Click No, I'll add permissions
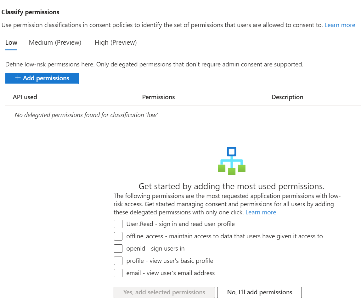Image resolution: width=361 pixels, height=300 pixels. (x=259, y=292)
